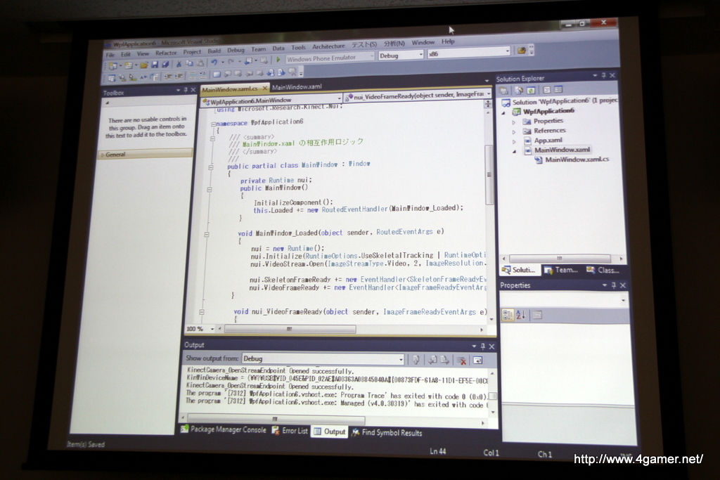Toggle word wrap in Output pane
The width and height of the screenshot is (720, 480).
pyautogui.click(x=478, y=360)
